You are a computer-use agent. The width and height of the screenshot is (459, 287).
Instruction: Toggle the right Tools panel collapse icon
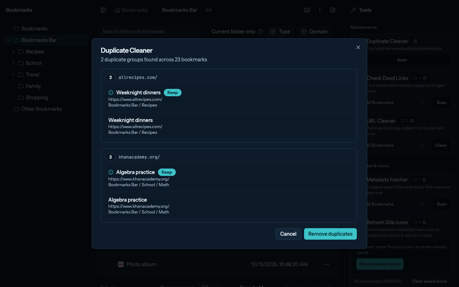333,10
